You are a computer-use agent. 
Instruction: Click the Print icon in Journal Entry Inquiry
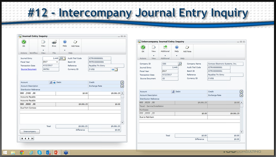coord(54,43)
